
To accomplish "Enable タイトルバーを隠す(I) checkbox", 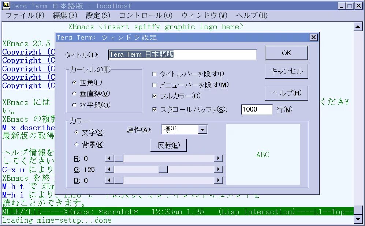I will [188, 74].
